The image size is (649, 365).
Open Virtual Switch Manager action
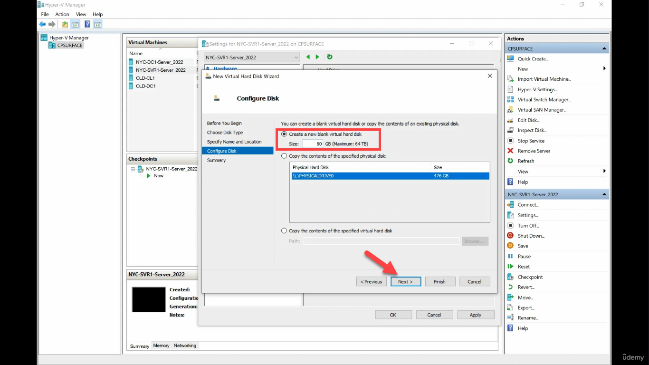tap(544, 100)
